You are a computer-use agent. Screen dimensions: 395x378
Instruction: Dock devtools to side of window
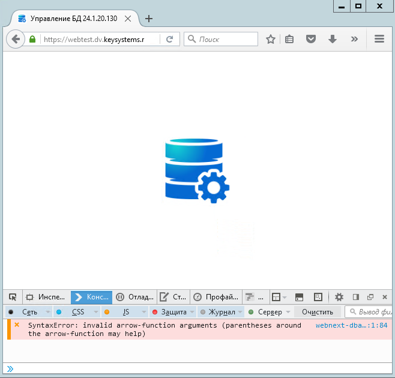coord(356,297)
